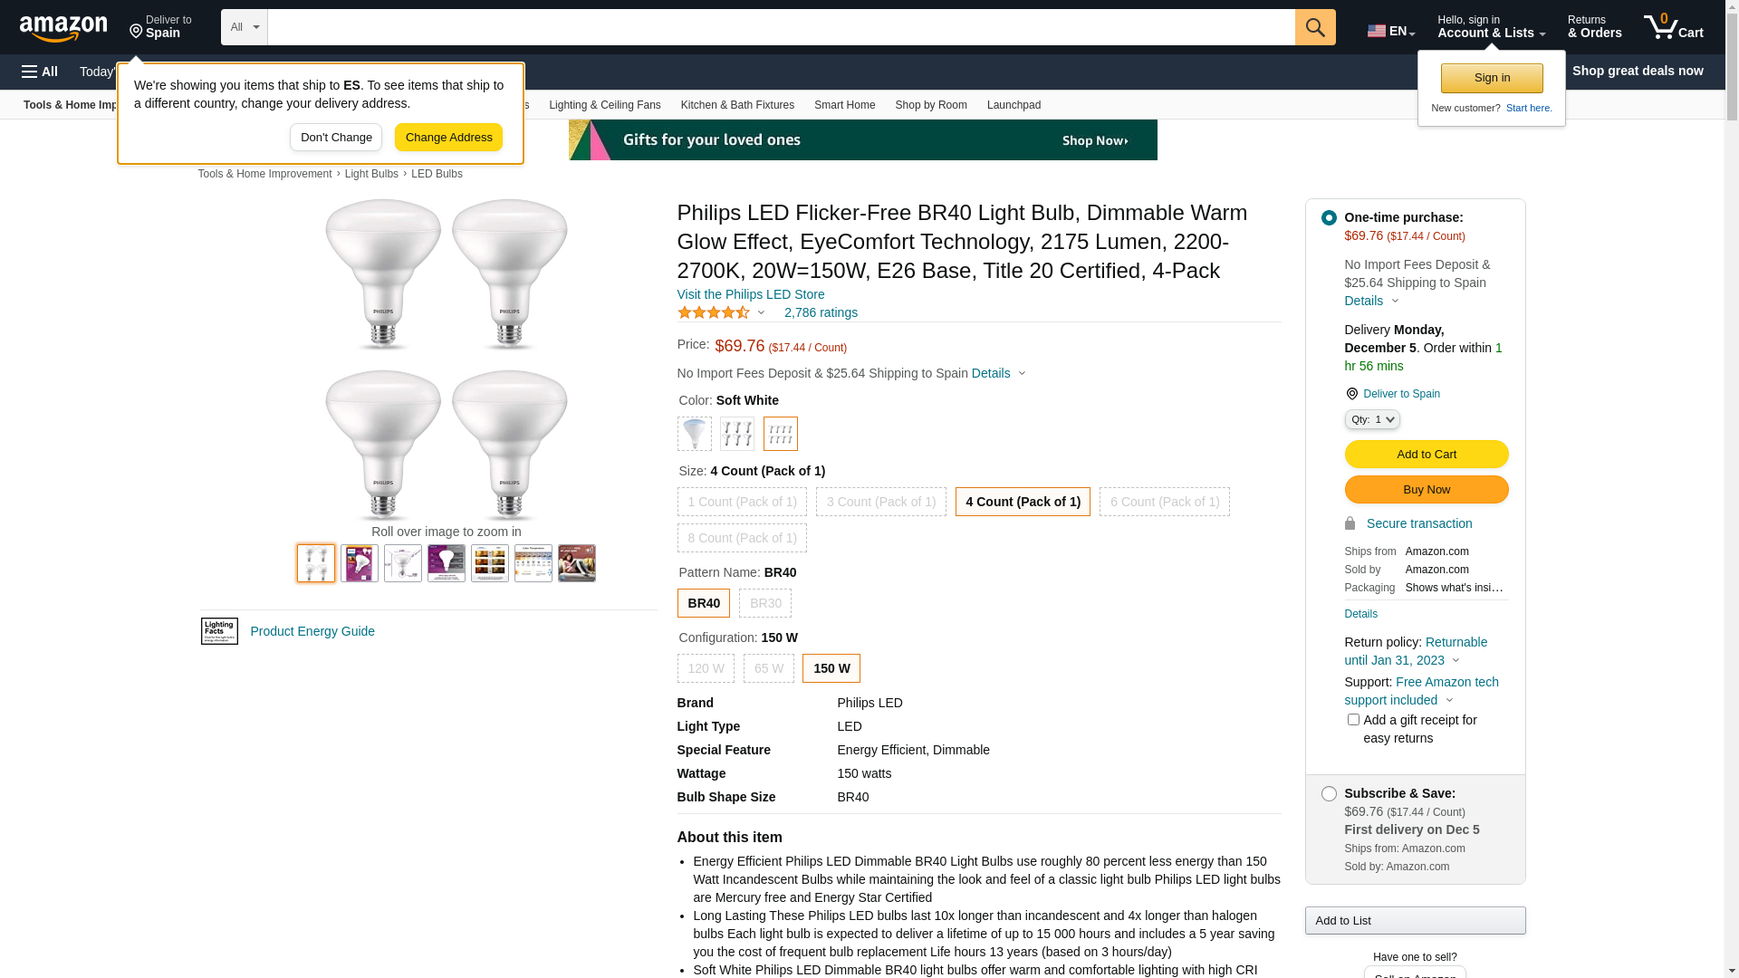Select the first single-bulb color swatch
This screenshot has height=978, width=1739.
[x=695, y=434]
